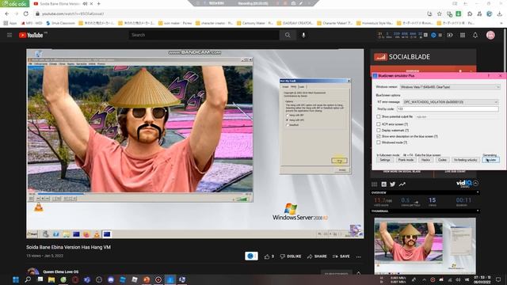Click Settings button in BlueScreen simulator

(385, 160)
